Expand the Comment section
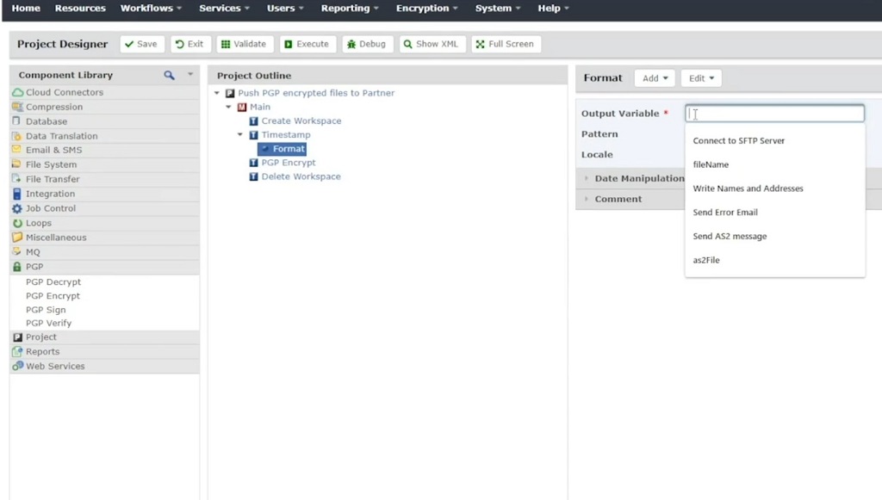This screenshot has width=882, height=500. click(586, 199)
